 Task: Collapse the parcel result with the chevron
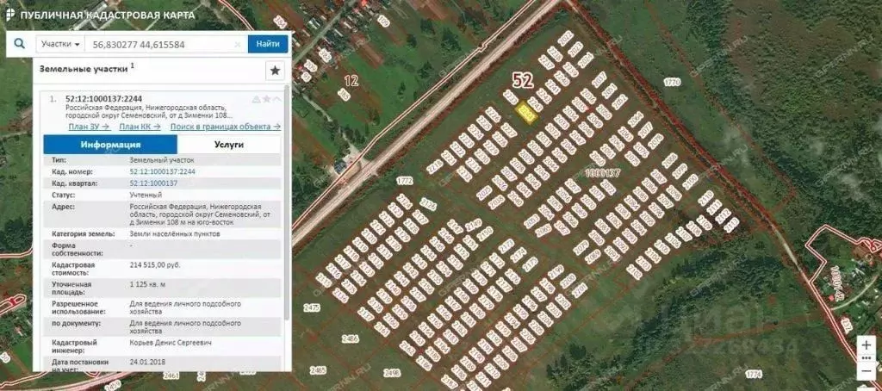pos(276,99)
